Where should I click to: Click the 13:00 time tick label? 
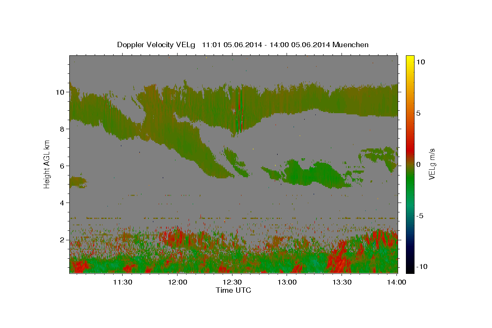pyautogui.click(x=287, y=282)
